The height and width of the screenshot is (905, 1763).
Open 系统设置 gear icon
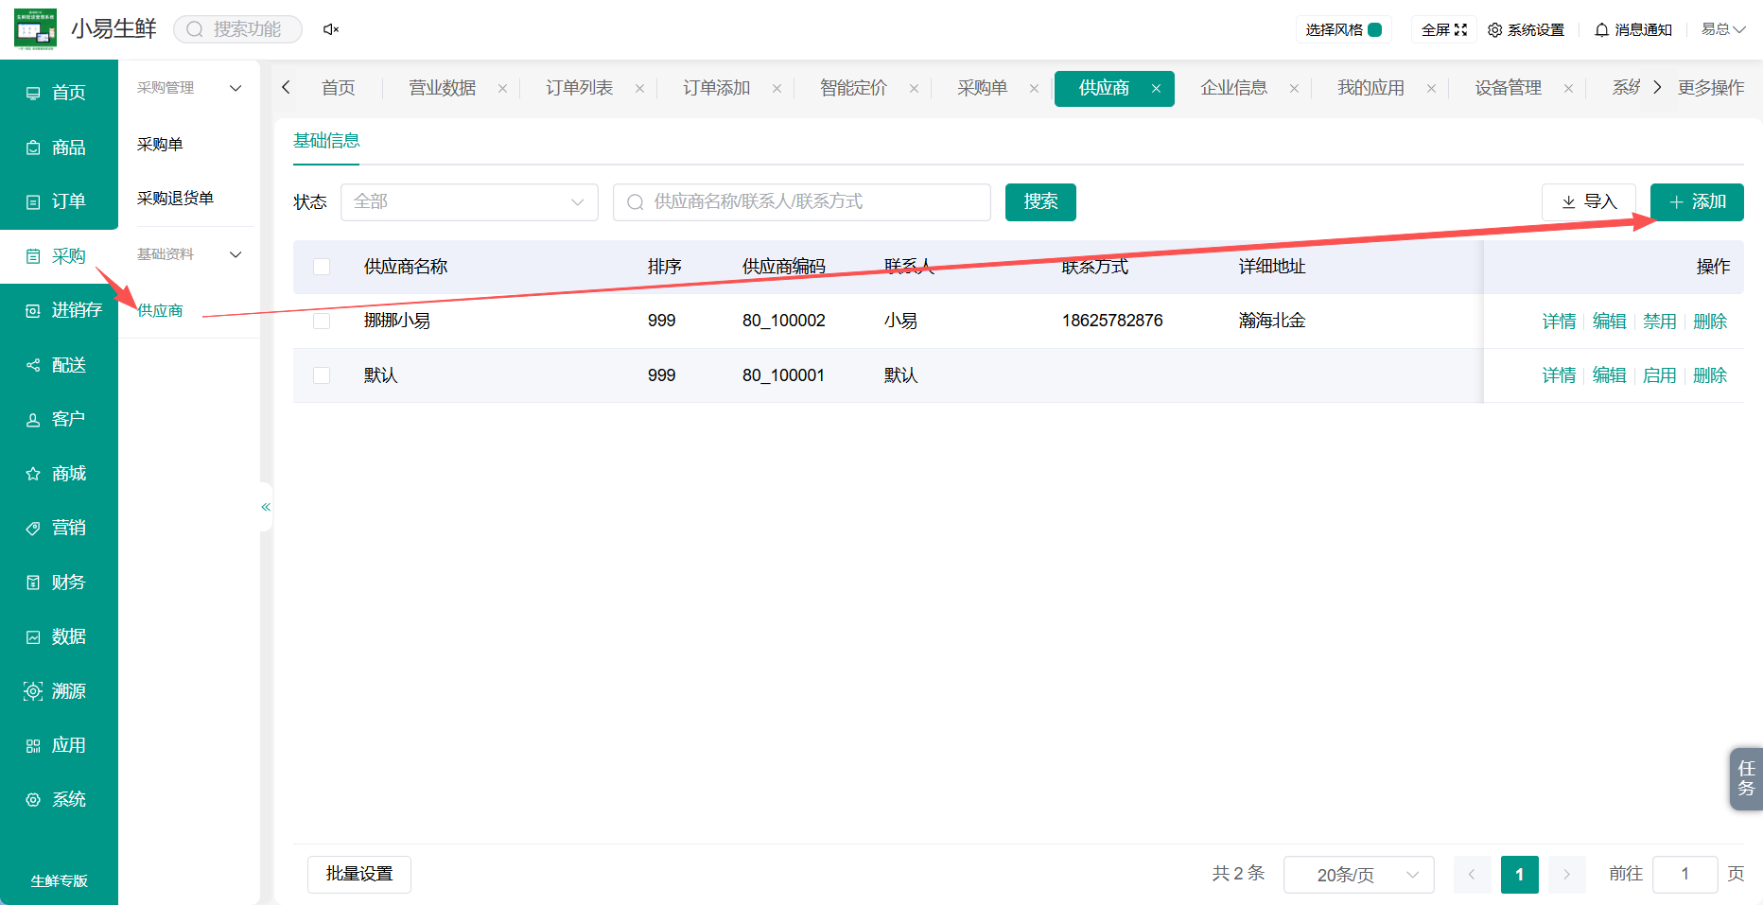point(1495,30)
